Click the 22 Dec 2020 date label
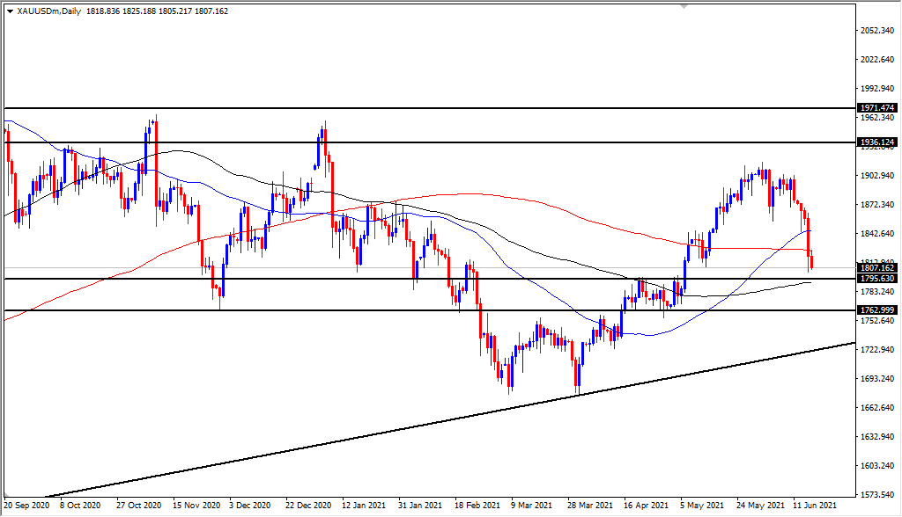Viewport: 902px width, 517px height. pos(308,506)
